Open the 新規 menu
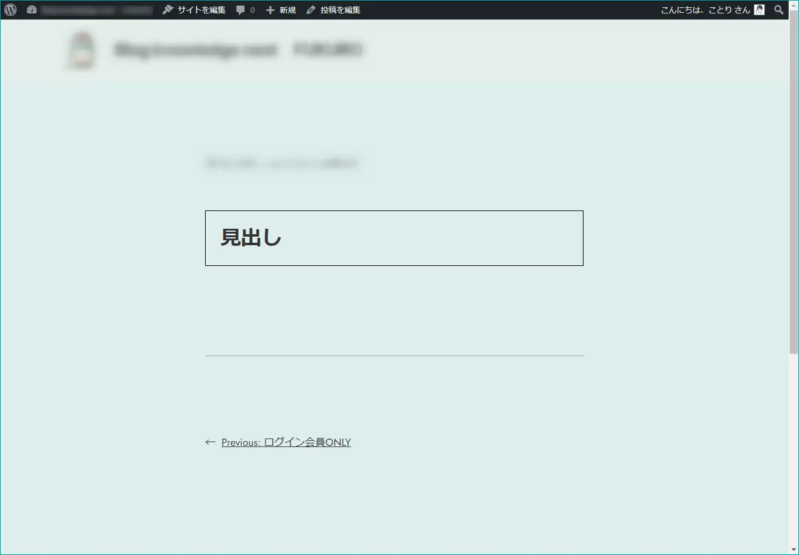The image size is (799, 555). pyautogui.click(x=287, y=10)
